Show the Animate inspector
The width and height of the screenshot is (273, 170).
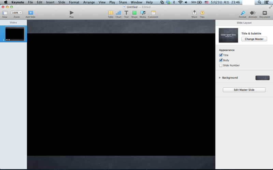[253, 13]
